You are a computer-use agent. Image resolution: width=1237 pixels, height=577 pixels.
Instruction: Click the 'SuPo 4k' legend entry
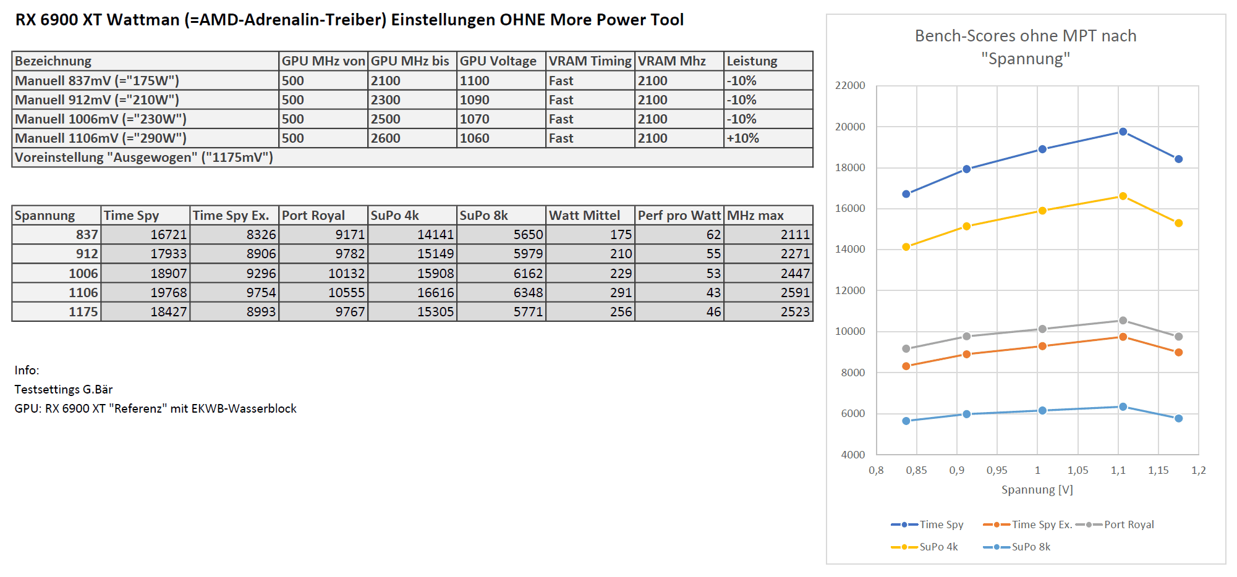[925, 547]
